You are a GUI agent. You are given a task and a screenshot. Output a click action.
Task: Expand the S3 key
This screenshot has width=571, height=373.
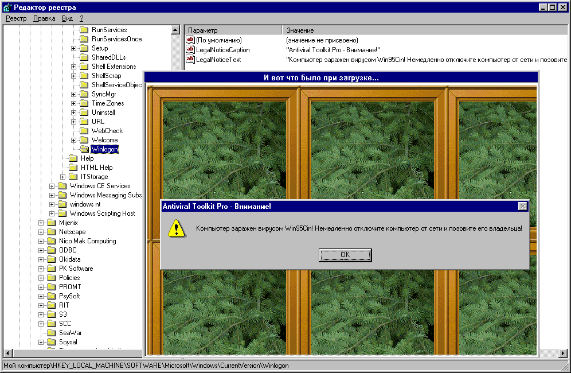click(x=41, y=314)
